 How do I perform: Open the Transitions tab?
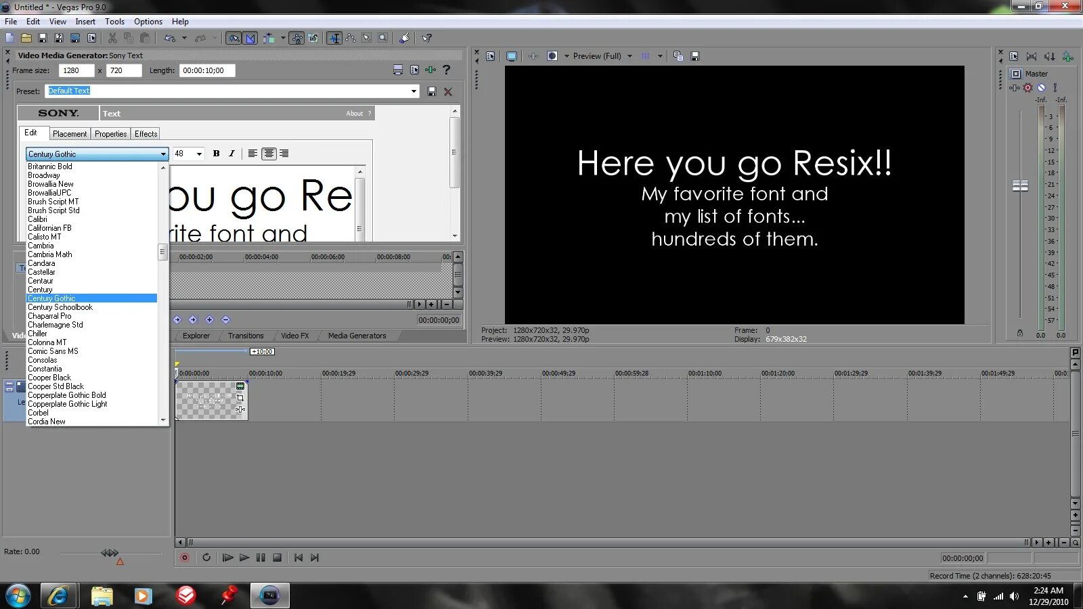pyautogui.click(x=246, y=336)
